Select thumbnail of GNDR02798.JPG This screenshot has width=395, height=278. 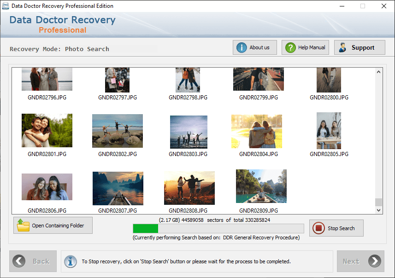click(x=188, y=80)
